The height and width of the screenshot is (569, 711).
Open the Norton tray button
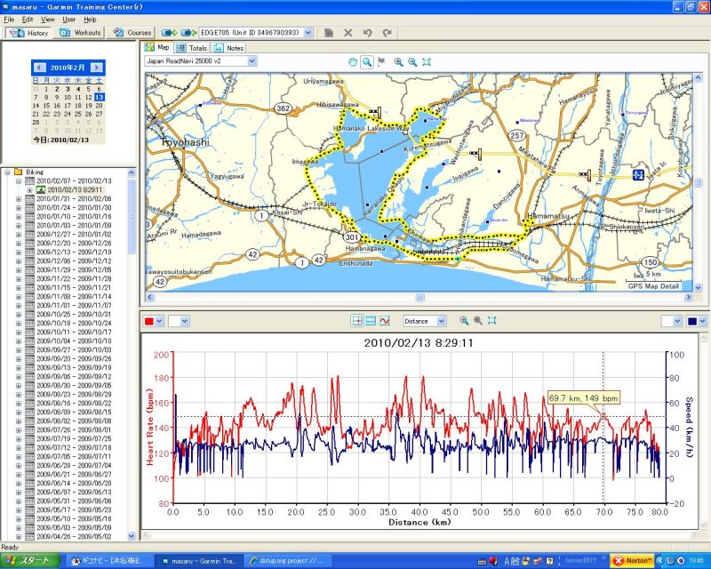(x=632, y=561)
